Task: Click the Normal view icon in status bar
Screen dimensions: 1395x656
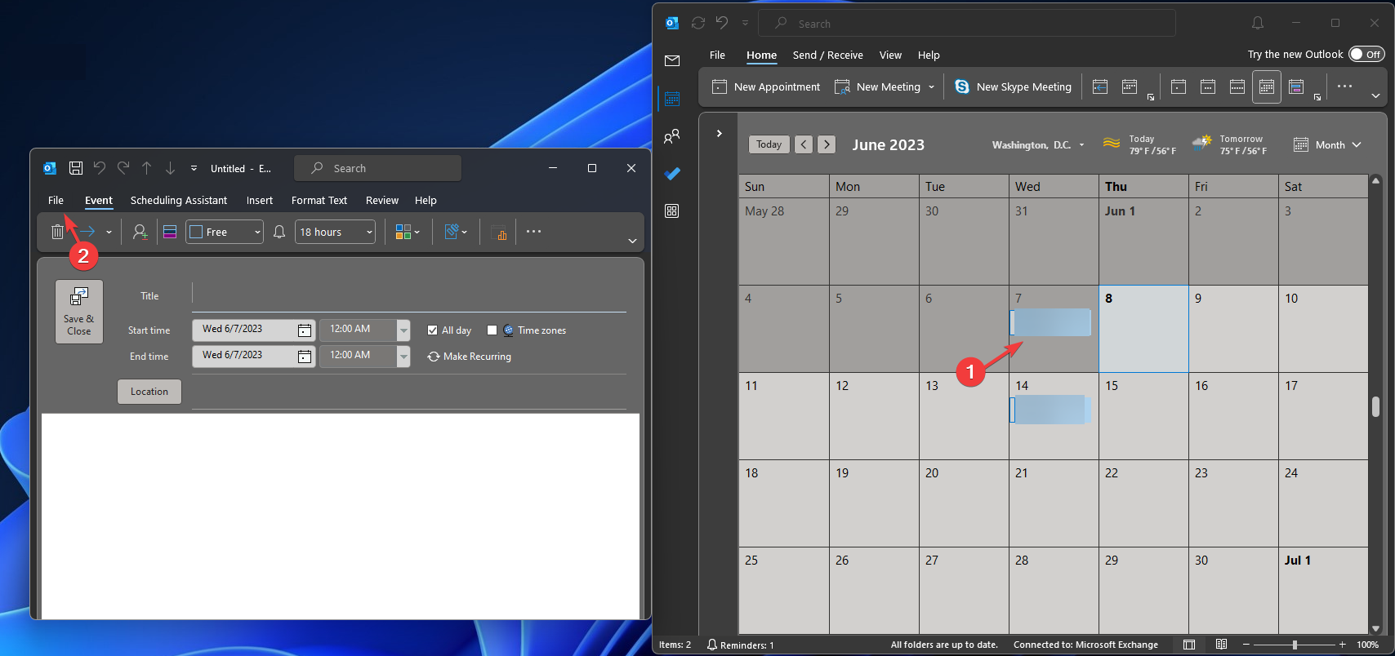Action: coord(1189,645)
